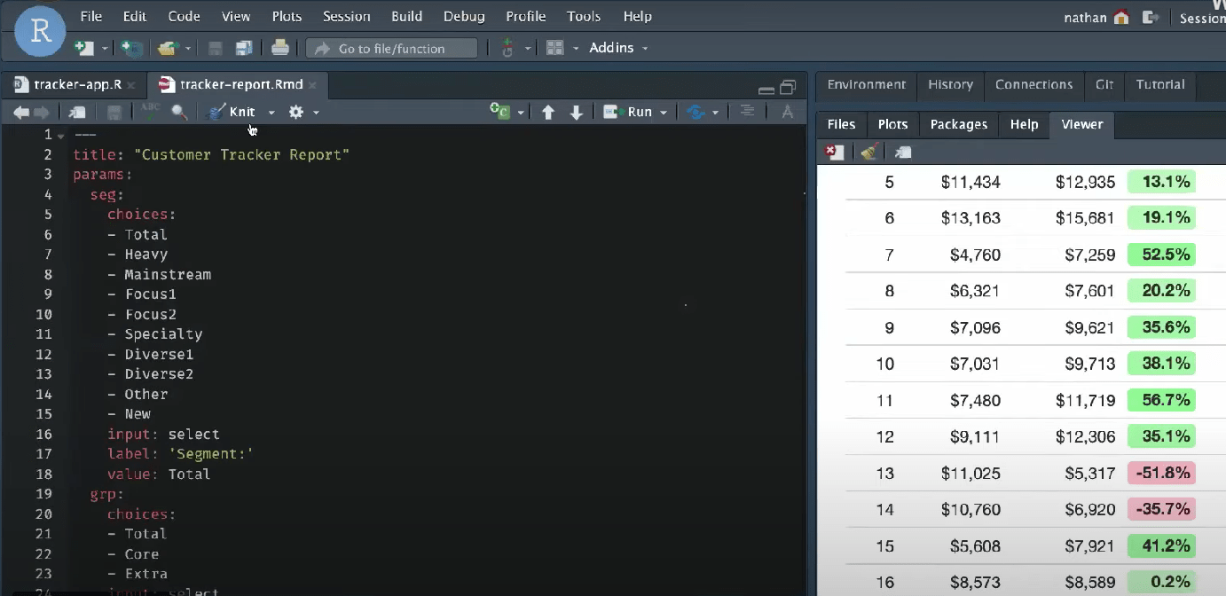Click the Viewer show in new window icon
This screenshot has height=596, width=1226.
(903, 153)
